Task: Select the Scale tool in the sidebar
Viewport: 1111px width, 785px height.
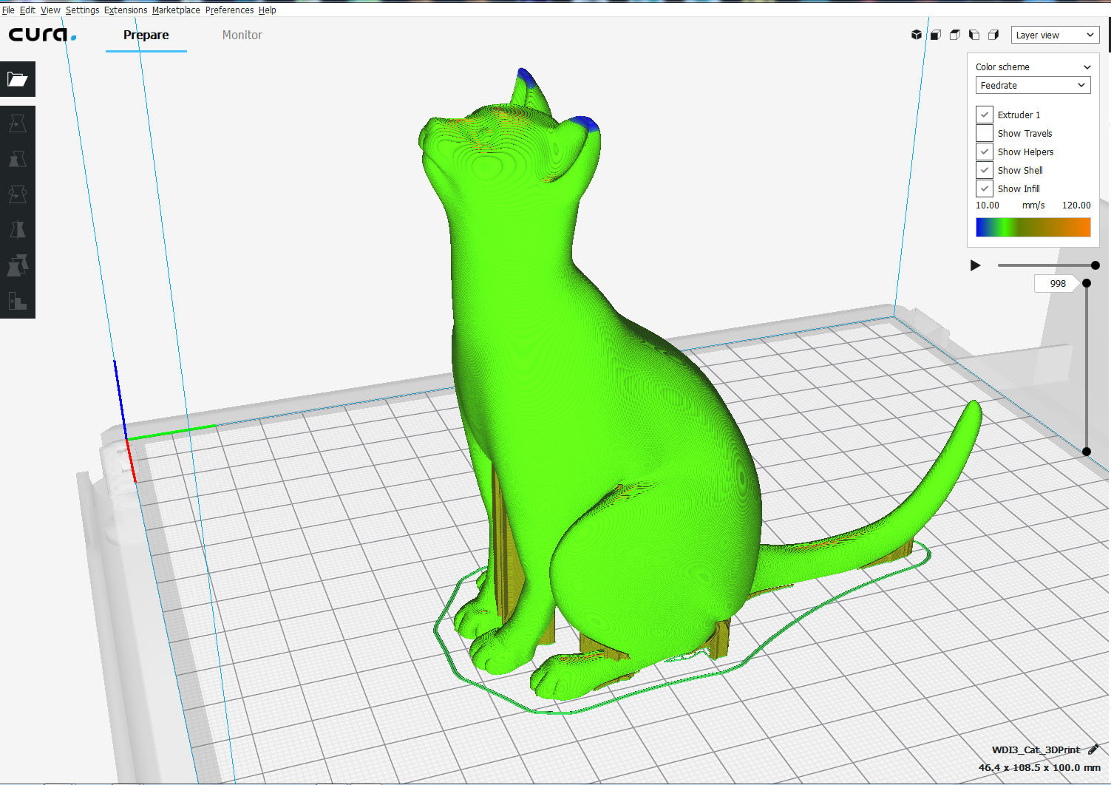Action: [x=18, y=159]
